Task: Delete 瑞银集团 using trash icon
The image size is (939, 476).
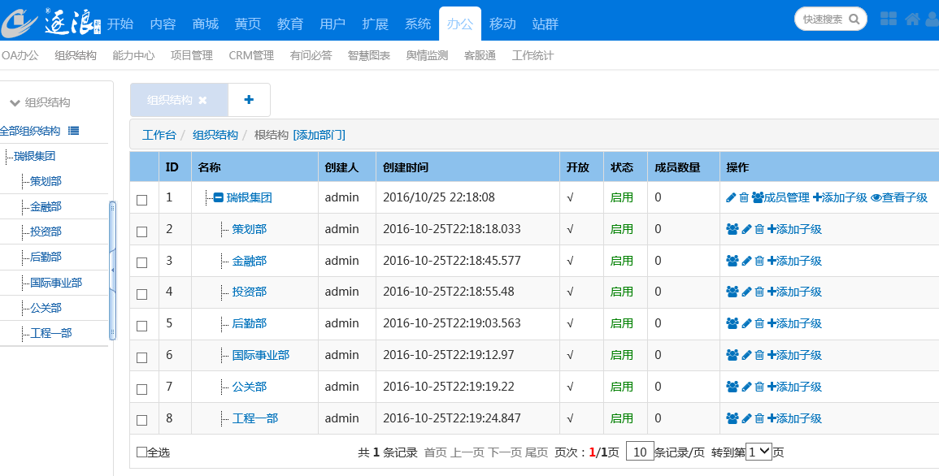Action: [x=744, y=197]
